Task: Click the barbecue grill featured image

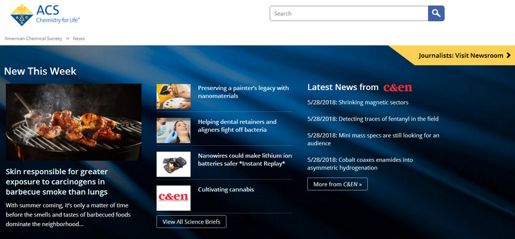Action: 73,122
